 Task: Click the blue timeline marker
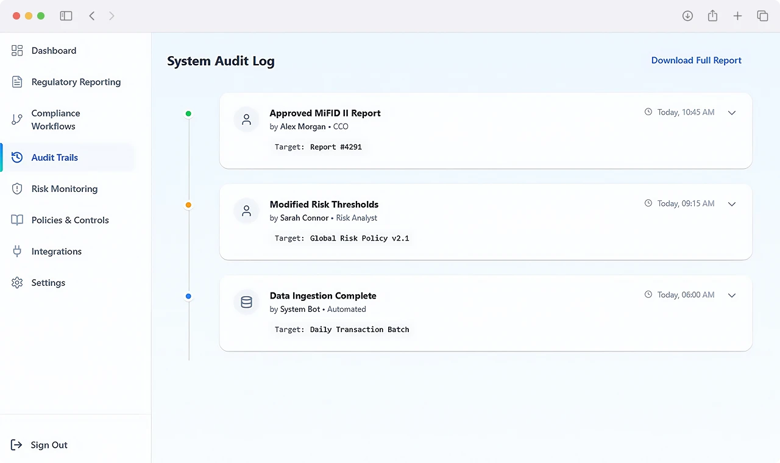(188, 297)
